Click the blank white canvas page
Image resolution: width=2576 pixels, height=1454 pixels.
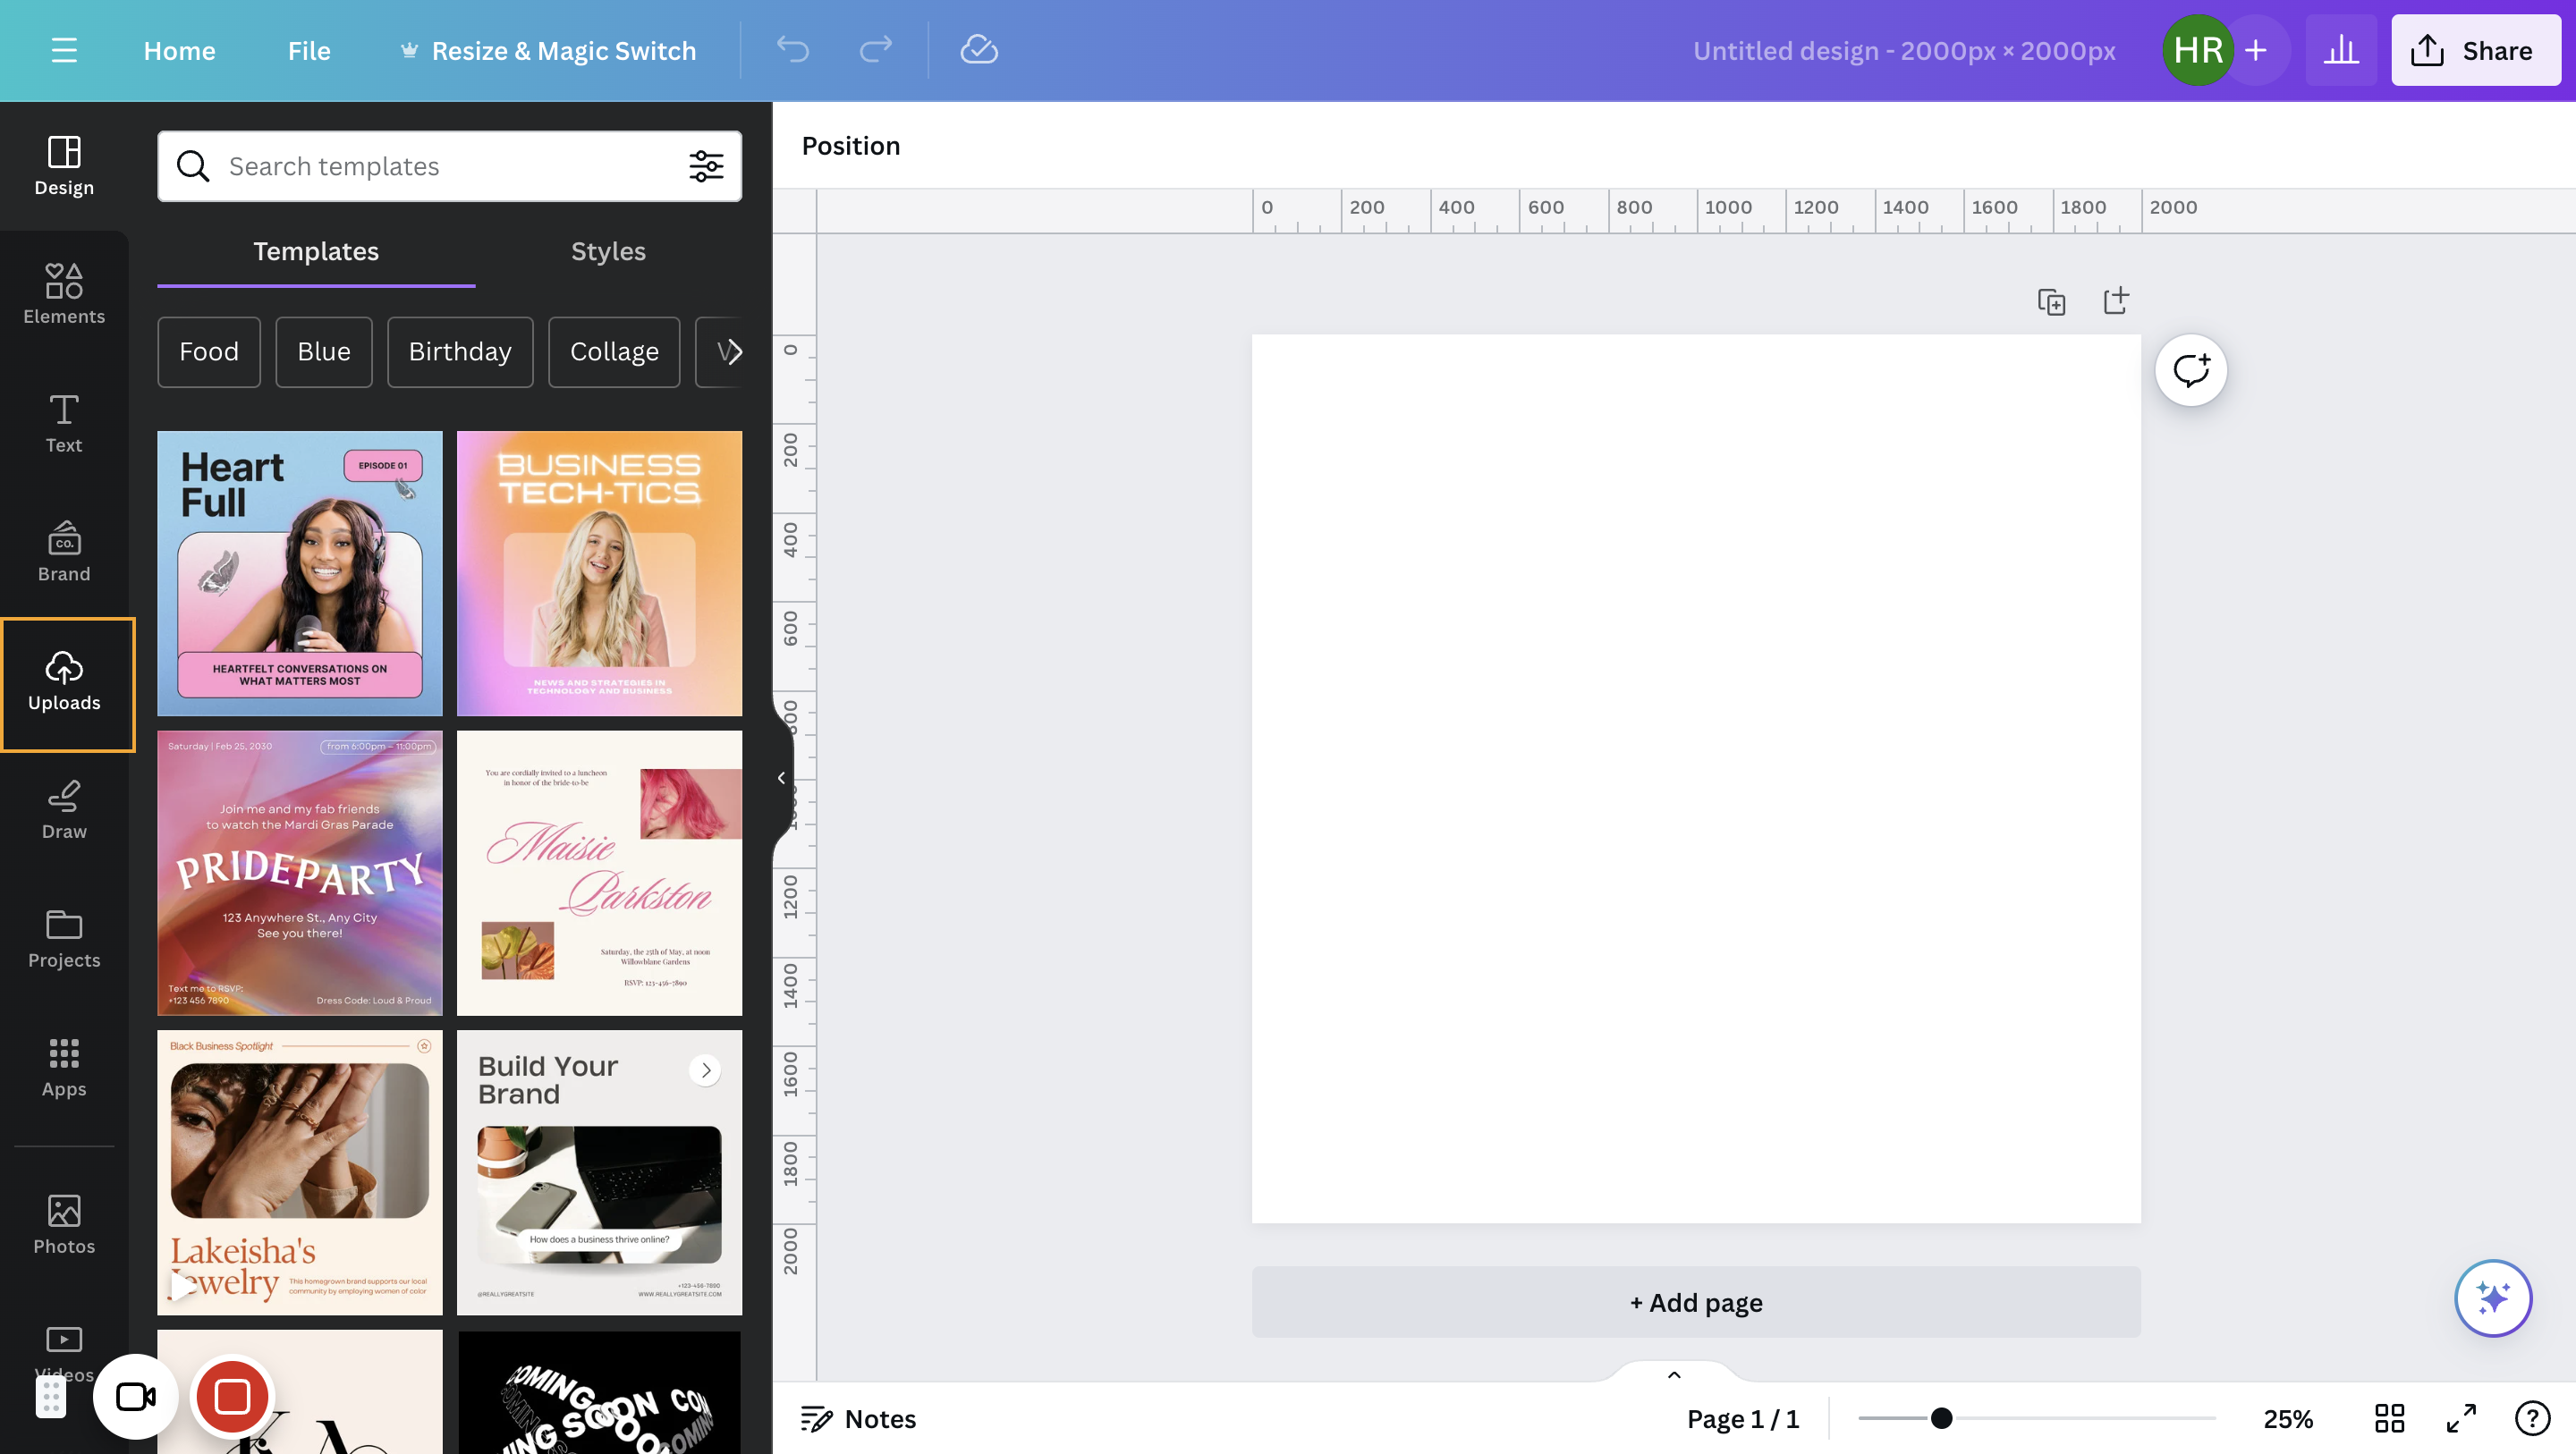point(1696,778)
